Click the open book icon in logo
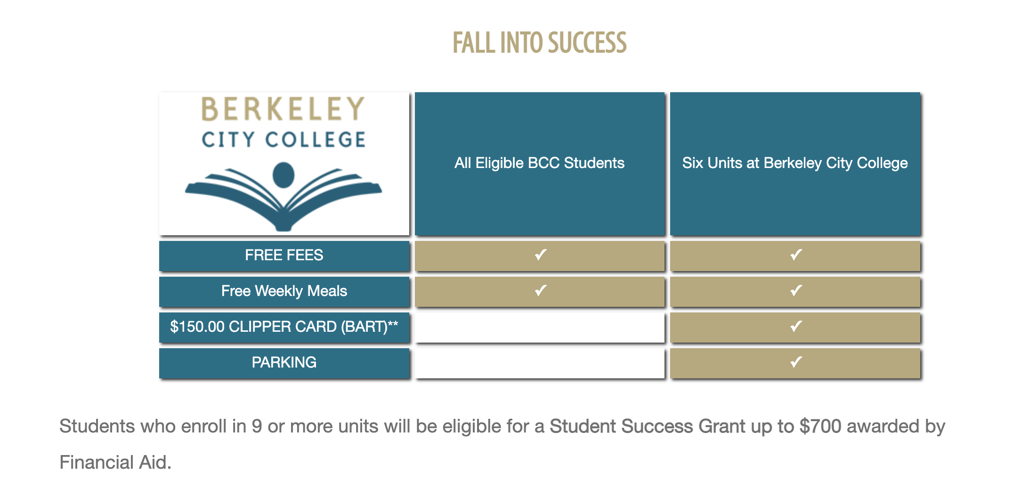The image size is (1021, 496). point(284,197)
